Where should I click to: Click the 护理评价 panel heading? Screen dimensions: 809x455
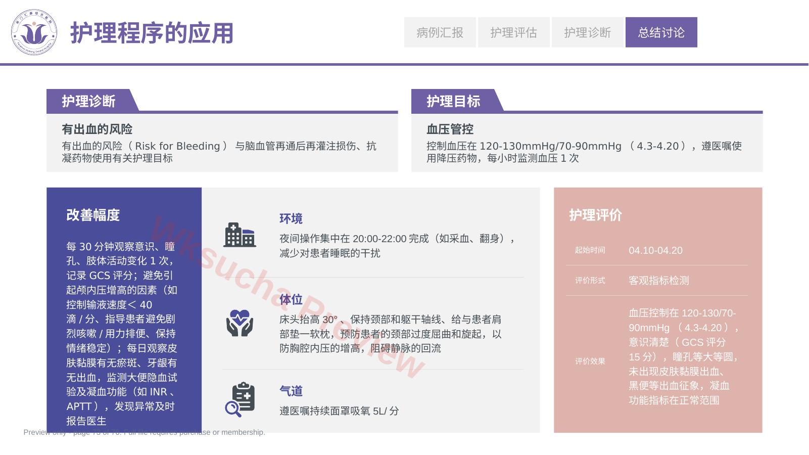(x=595, y=215)
